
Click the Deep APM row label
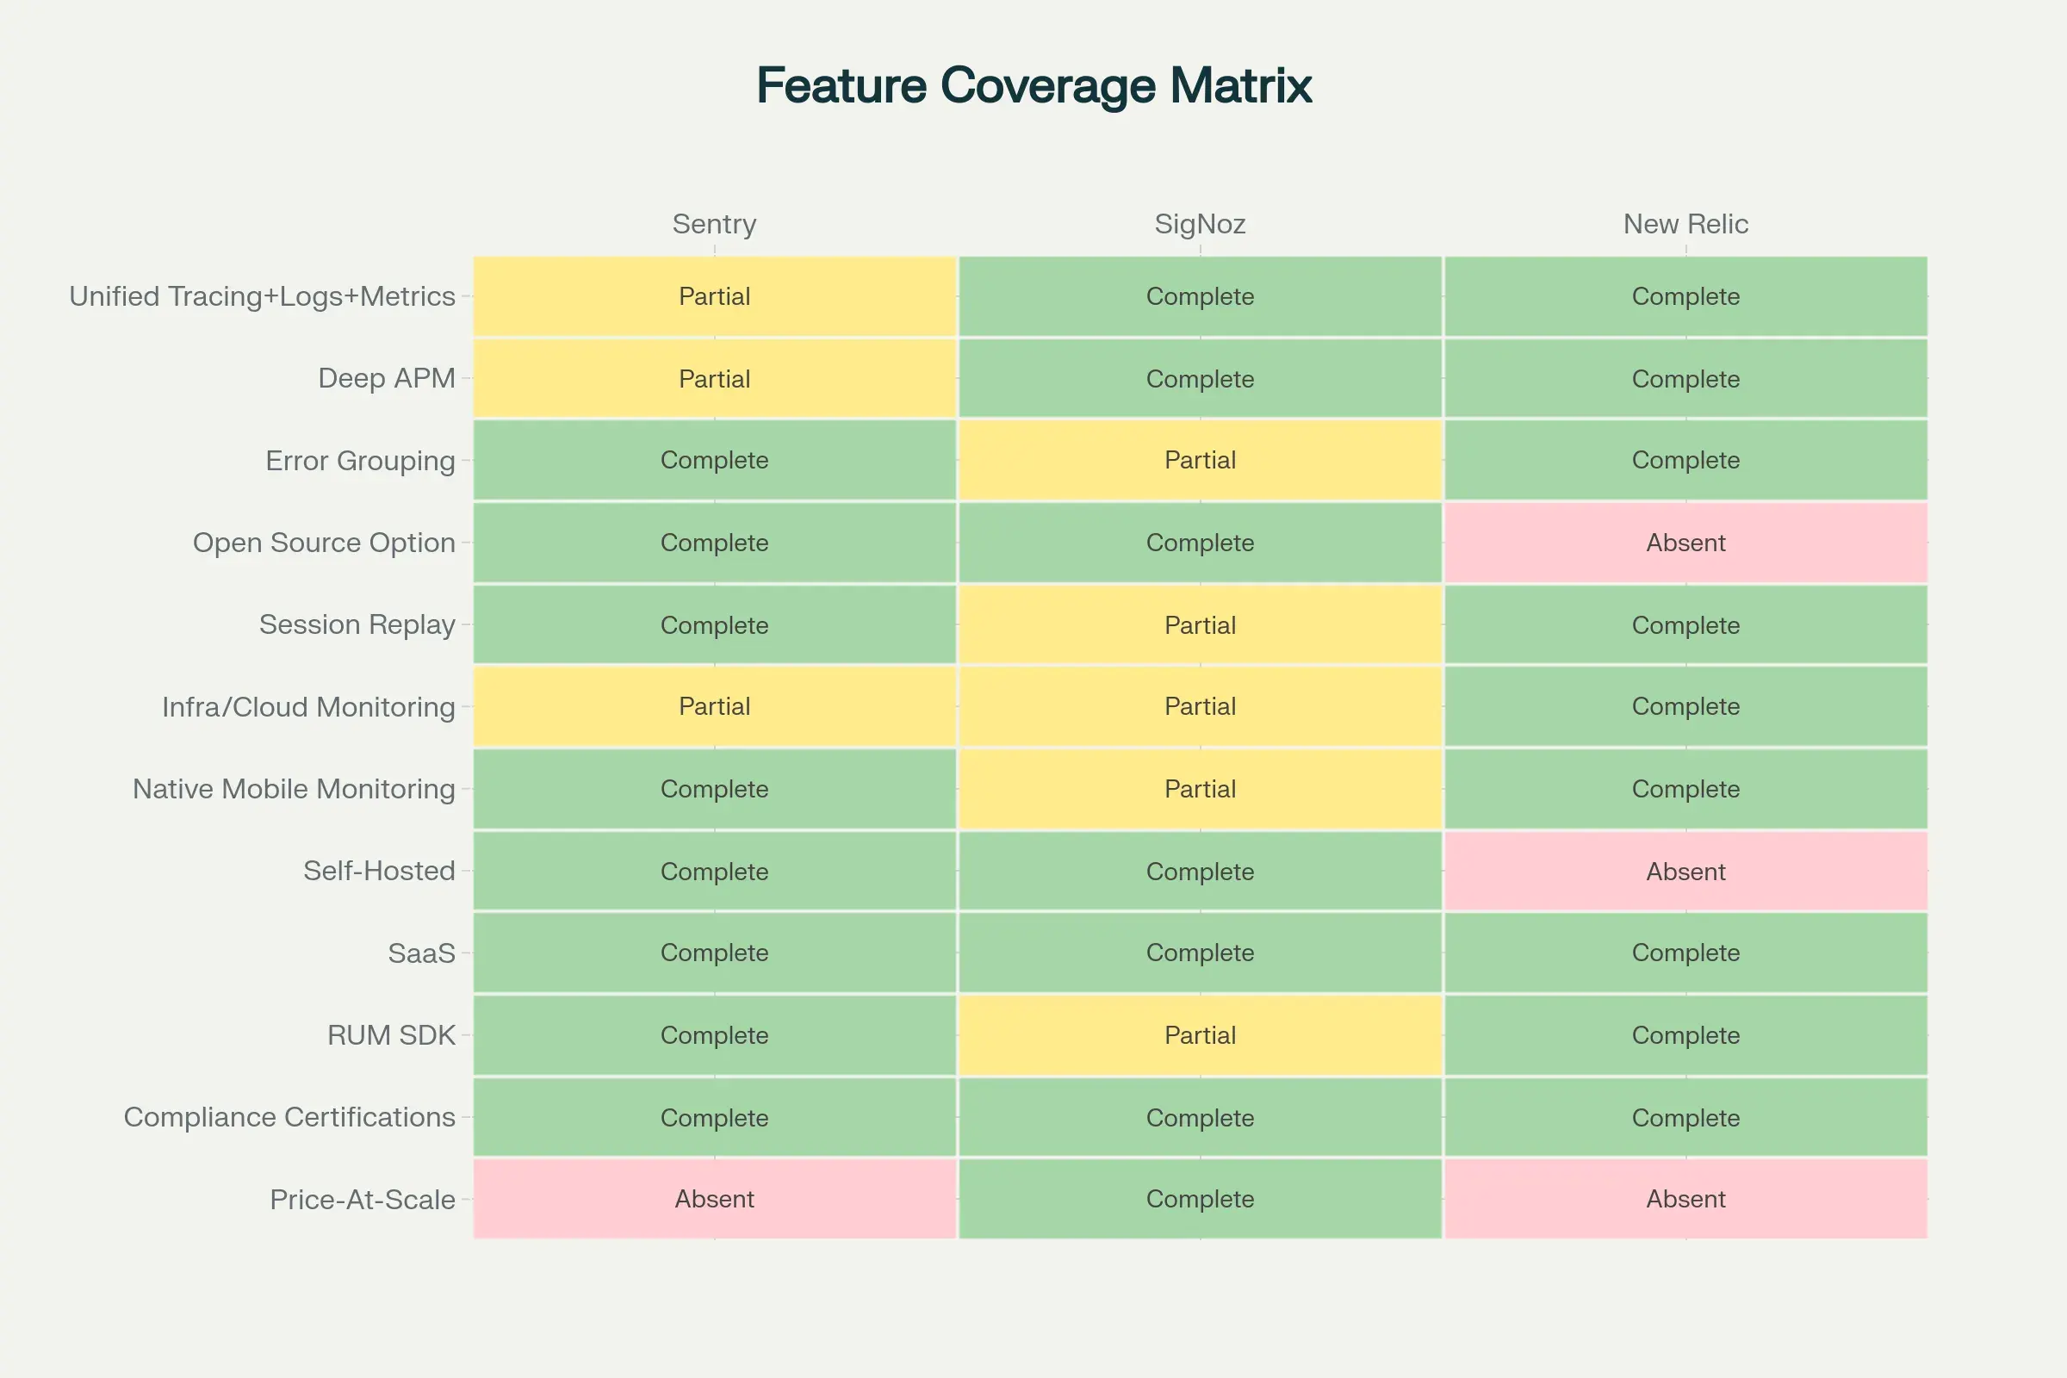(x=387, y=378)
